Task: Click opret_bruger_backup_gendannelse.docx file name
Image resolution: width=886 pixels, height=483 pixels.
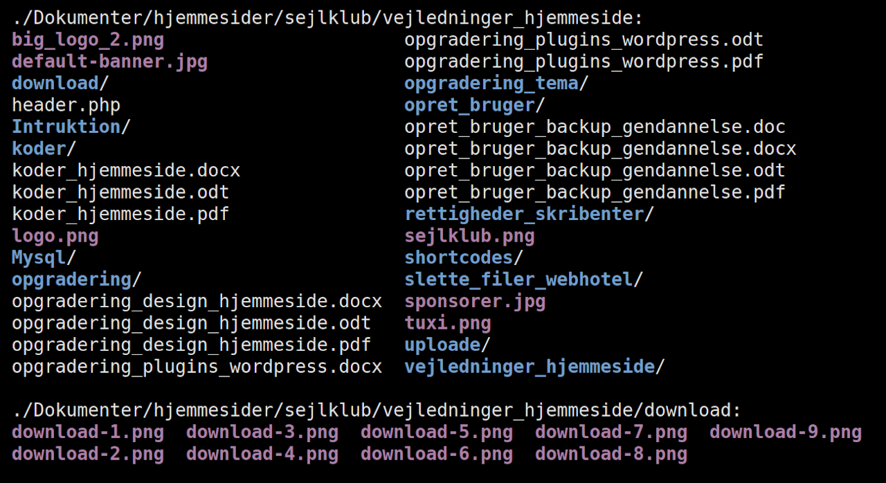Action: 600,149
